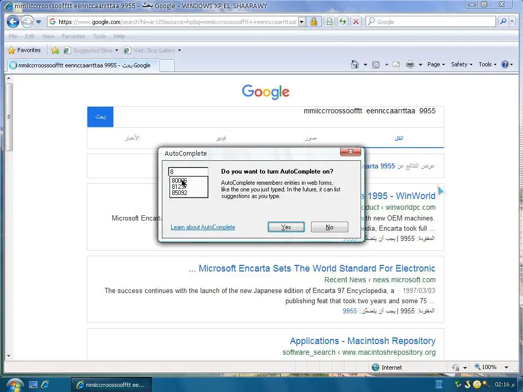Click the vertical scrollbar up arrow
The width and height of the screenshot is (523, 392).
(x=9, y=79)
